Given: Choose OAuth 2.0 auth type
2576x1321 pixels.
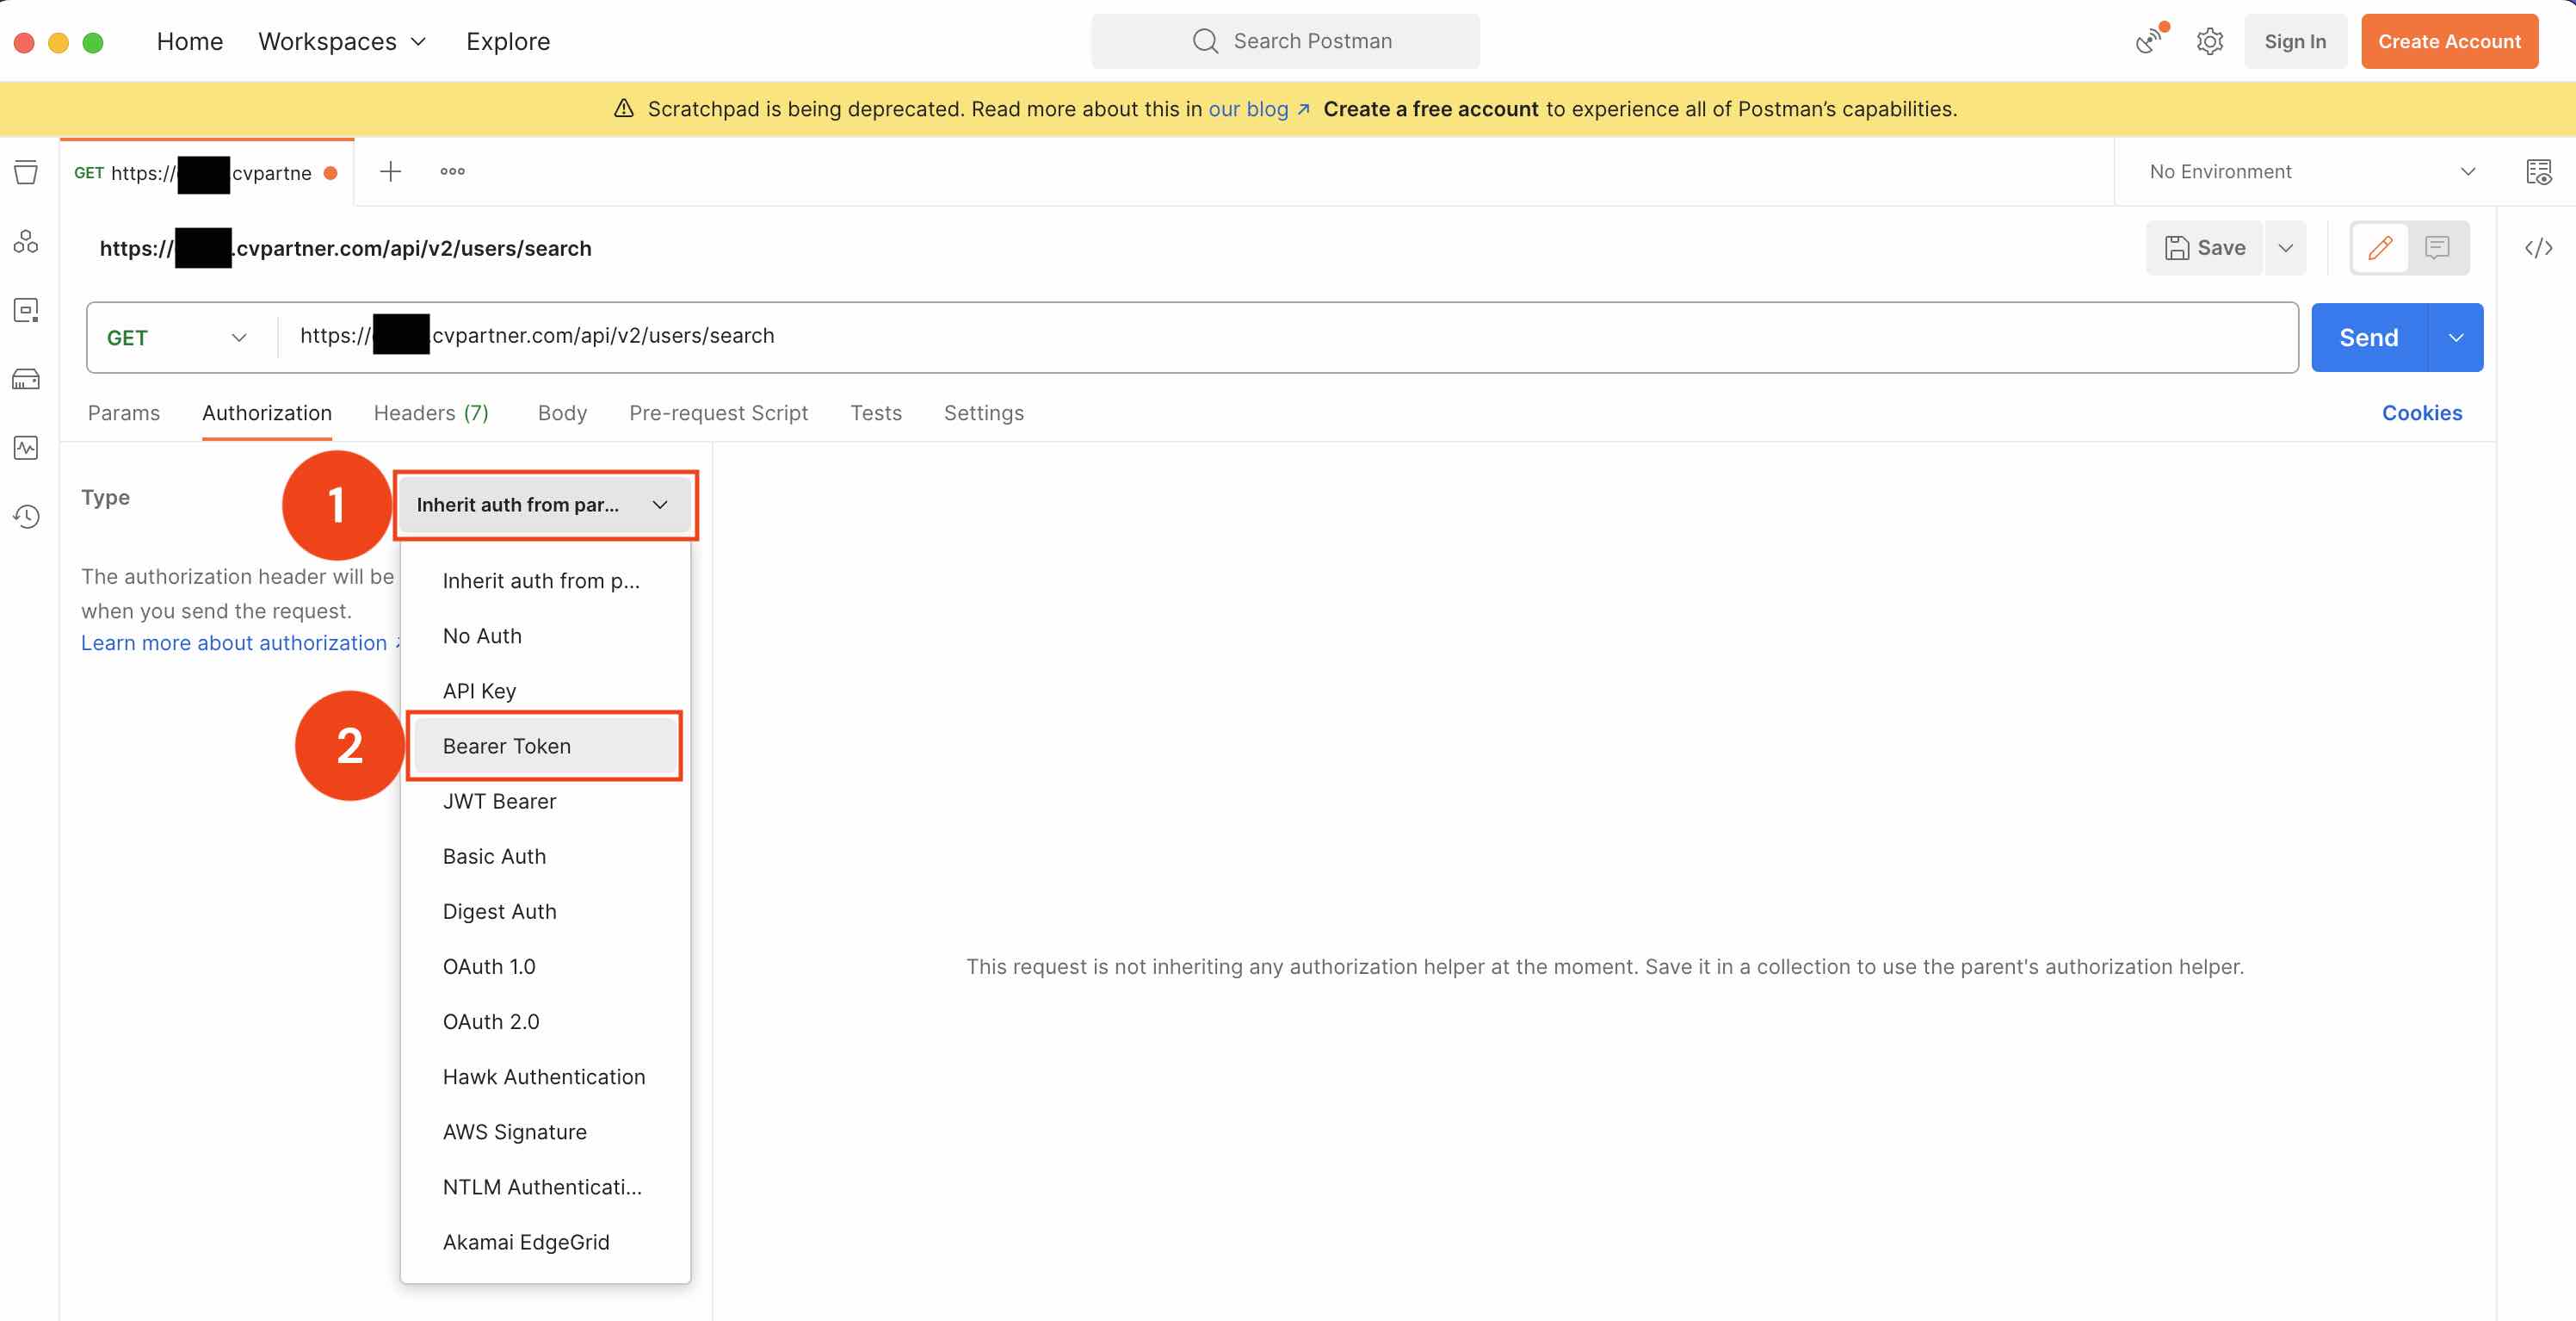Looking at the screenshot, I should (x=545, y=1020).
